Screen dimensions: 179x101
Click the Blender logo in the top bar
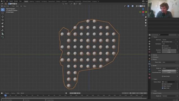click(x=2, y=1)
